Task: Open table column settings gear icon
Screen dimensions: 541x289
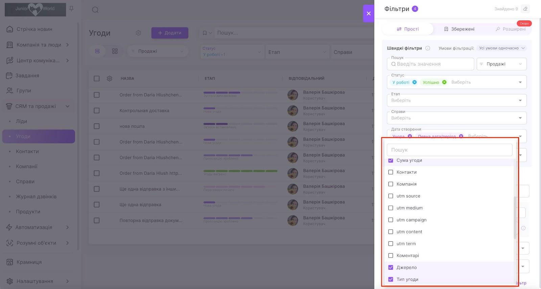Action: coord(109,78)
